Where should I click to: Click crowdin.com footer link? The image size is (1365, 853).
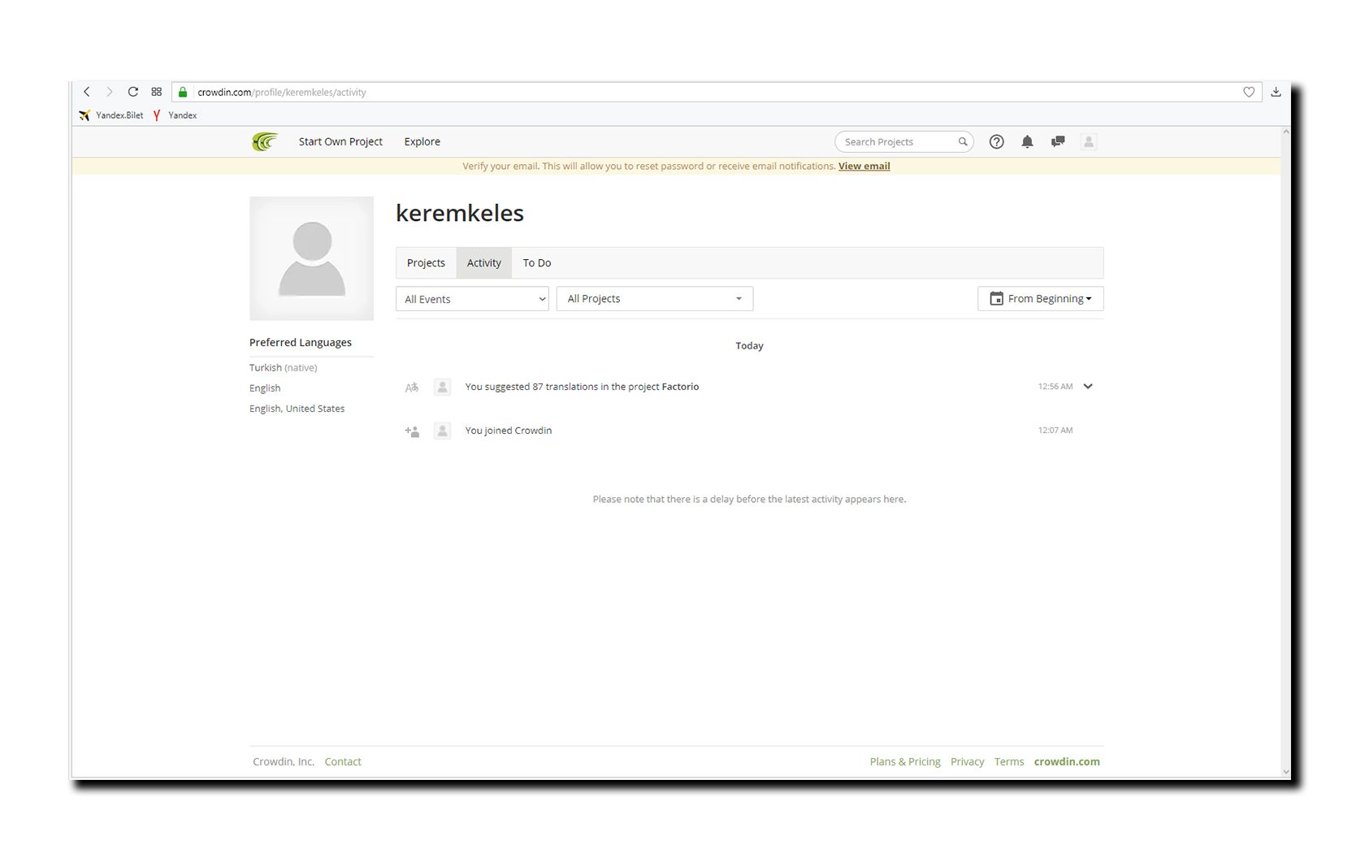click(1067, 762)
